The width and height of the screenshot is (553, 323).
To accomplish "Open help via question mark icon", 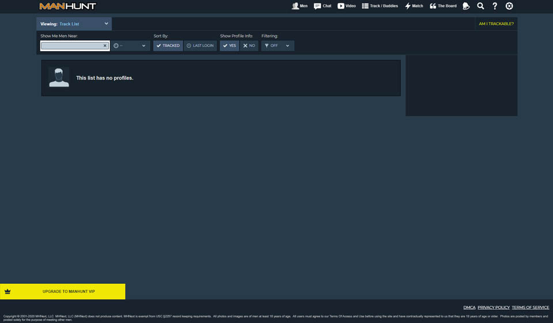I will coord(495,6).
